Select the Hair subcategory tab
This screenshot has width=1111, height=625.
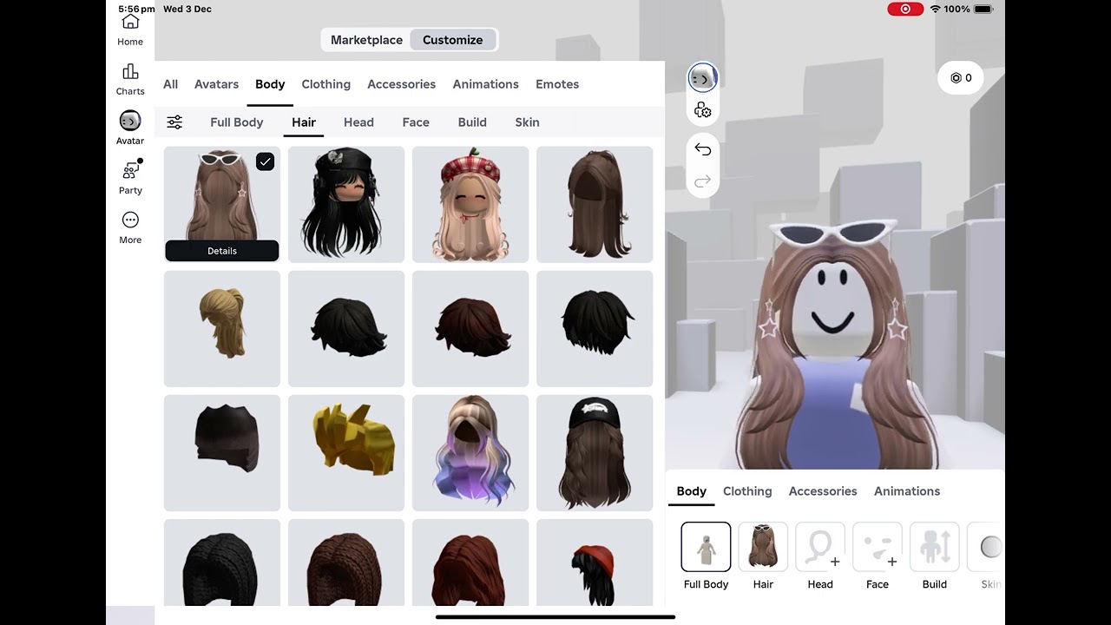coord(304,122)
